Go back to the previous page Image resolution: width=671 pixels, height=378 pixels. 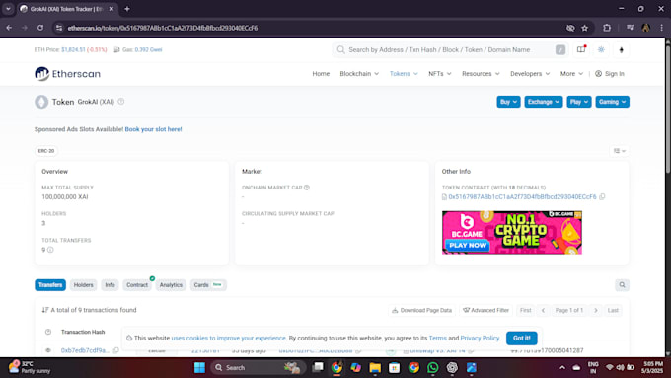(x=9, y=28)
